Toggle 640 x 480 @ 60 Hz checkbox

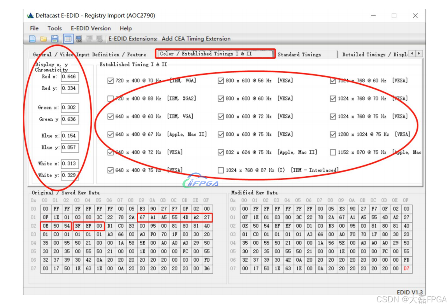[x=111, y=116]
